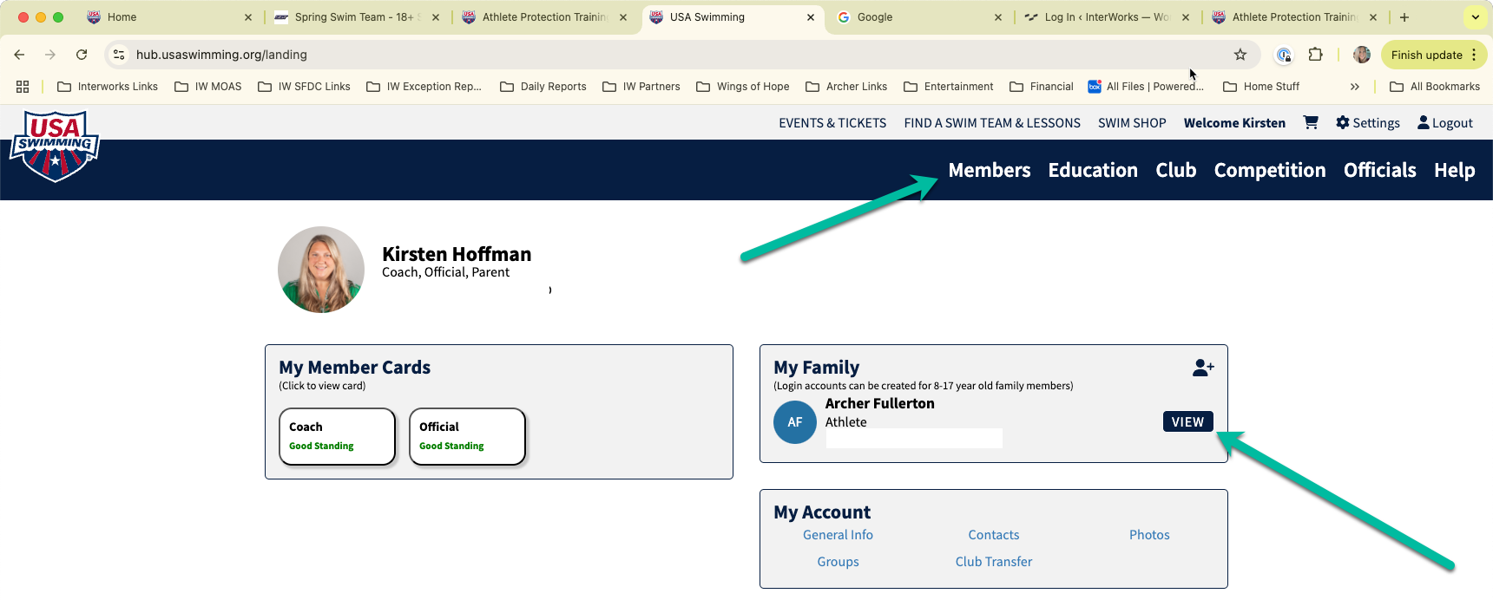Click the add family member icon
Viewport: 1493px width, 600px height.
[x=1203, y=368]
